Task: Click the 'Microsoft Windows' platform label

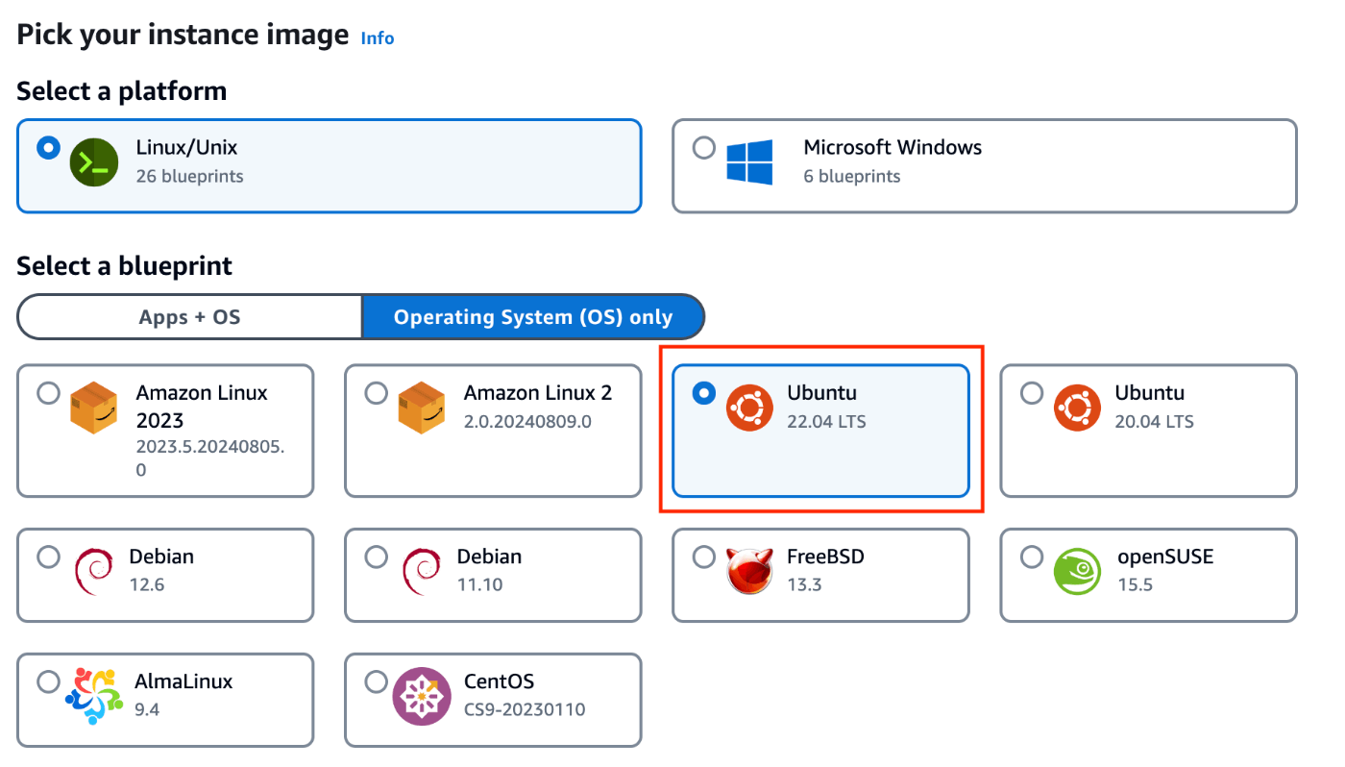Action: (x=893, y=148)
